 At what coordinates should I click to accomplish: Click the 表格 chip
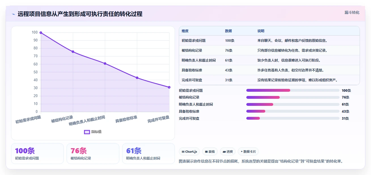(x=210, y=152)
